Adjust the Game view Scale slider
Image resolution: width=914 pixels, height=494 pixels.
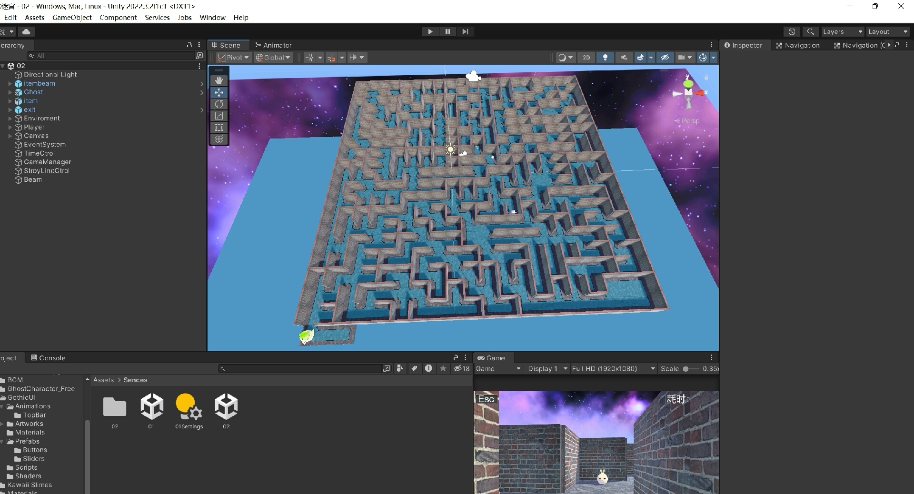point(686,369)
